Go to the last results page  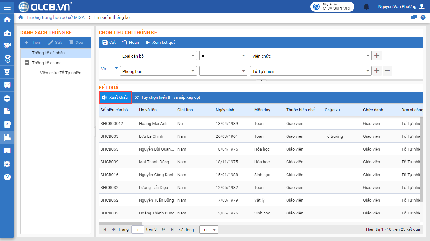172,229
